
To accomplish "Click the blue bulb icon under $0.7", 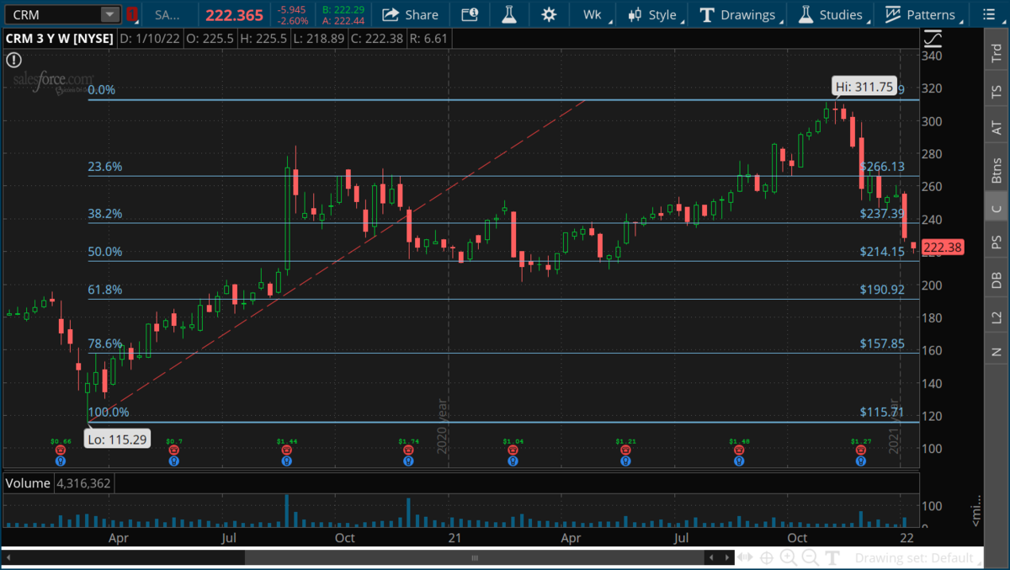I will (x=173, y=461).
